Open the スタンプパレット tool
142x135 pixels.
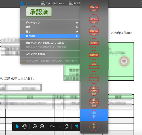53,3
